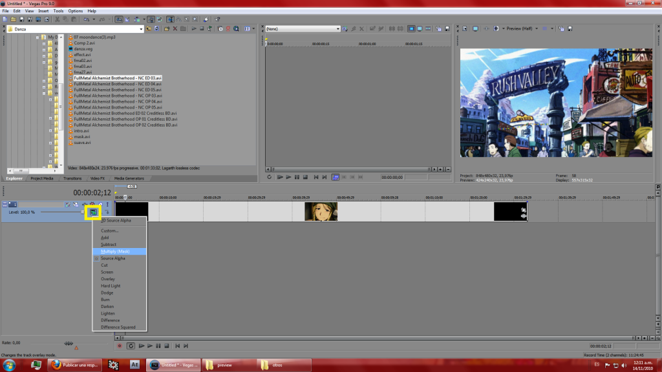Switch to the Video FX tab
Screen dimensions: 662x372
pos(98,178)
